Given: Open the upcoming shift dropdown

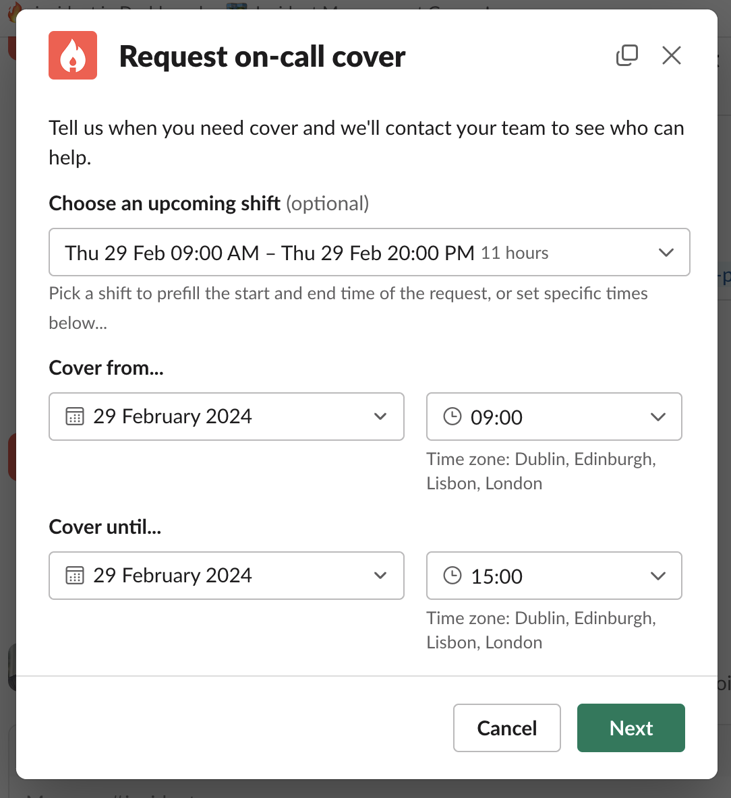Looking at the screenshot, I should click(370, 253).
